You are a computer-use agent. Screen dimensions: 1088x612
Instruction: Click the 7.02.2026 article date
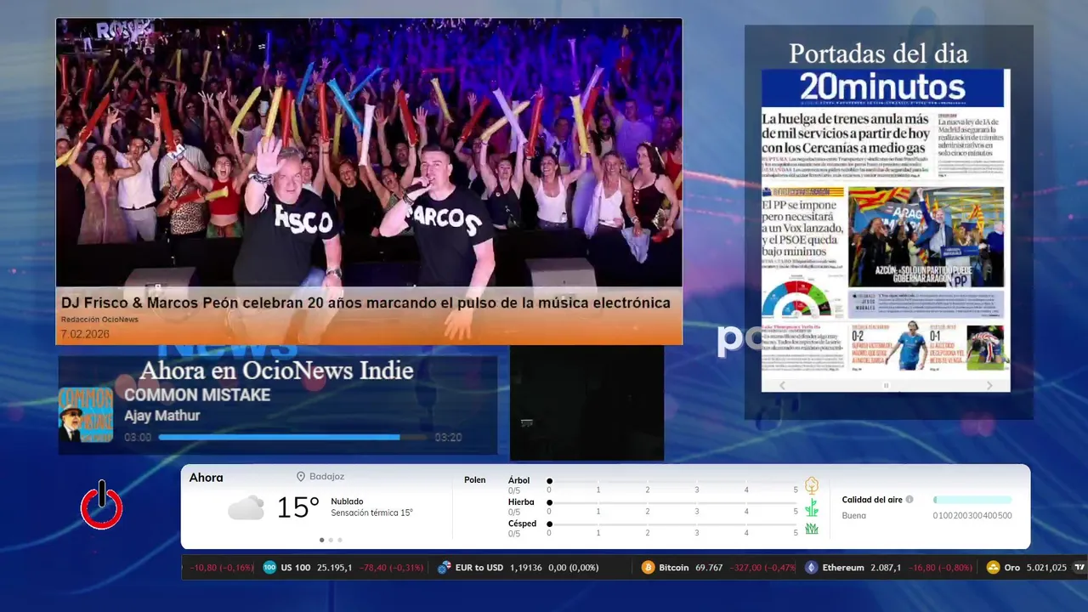[85, 334]
